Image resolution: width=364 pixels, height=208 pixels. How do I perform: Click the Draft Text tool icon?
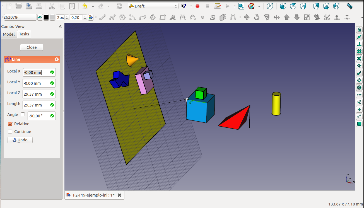pos(173,18)
